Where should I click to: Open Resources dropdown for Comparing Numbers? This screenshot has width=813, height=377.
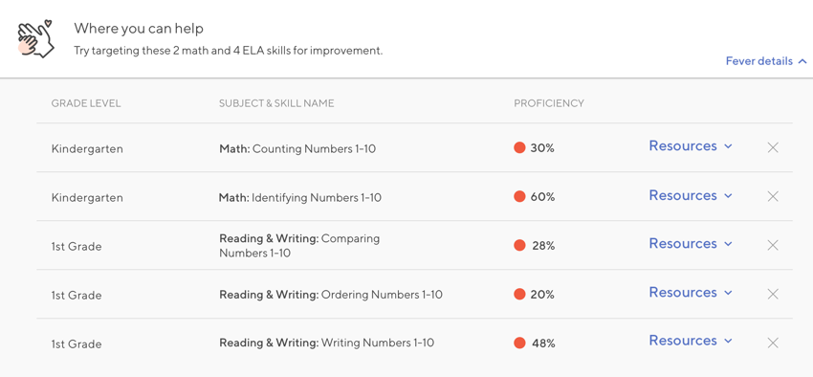[691, 244]
